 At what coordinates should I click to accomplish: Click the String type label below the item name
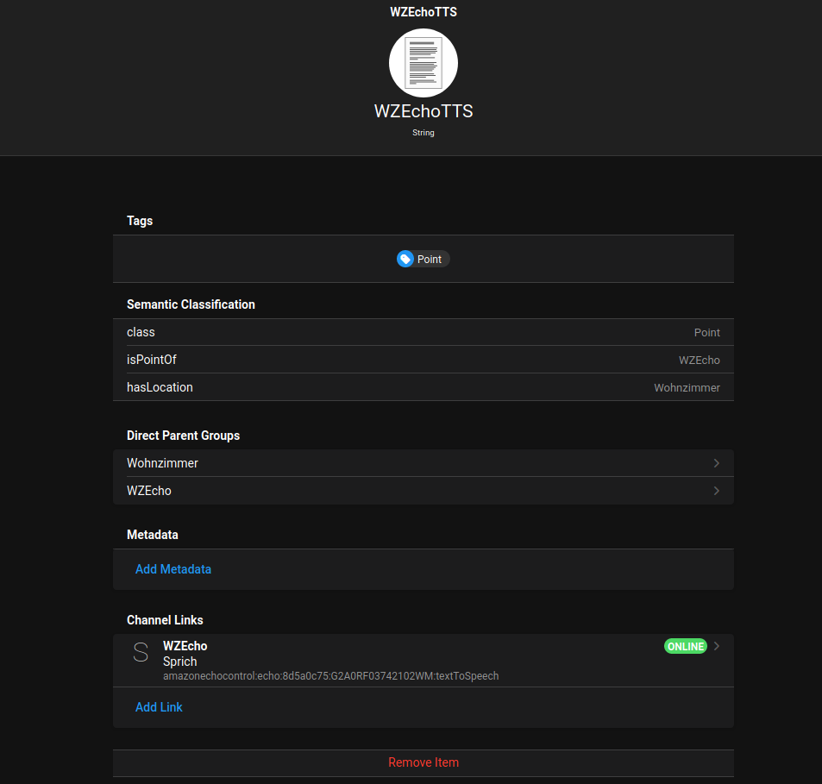tap(423, 133)
